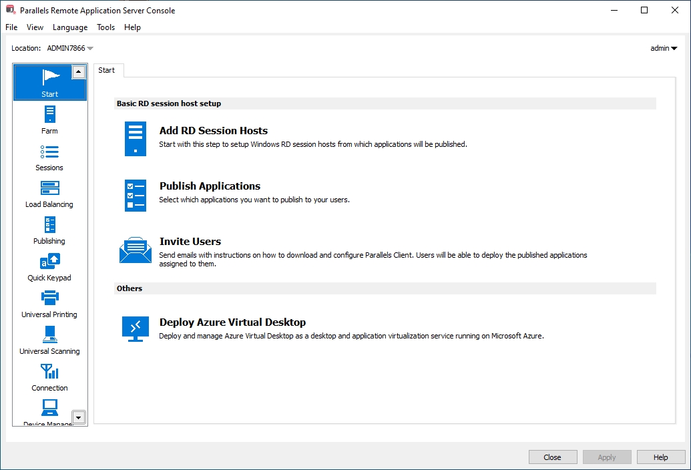Click the Add RD Session Hosts link
This screenshot has height=470, width=691.
[x=213, y=131]
